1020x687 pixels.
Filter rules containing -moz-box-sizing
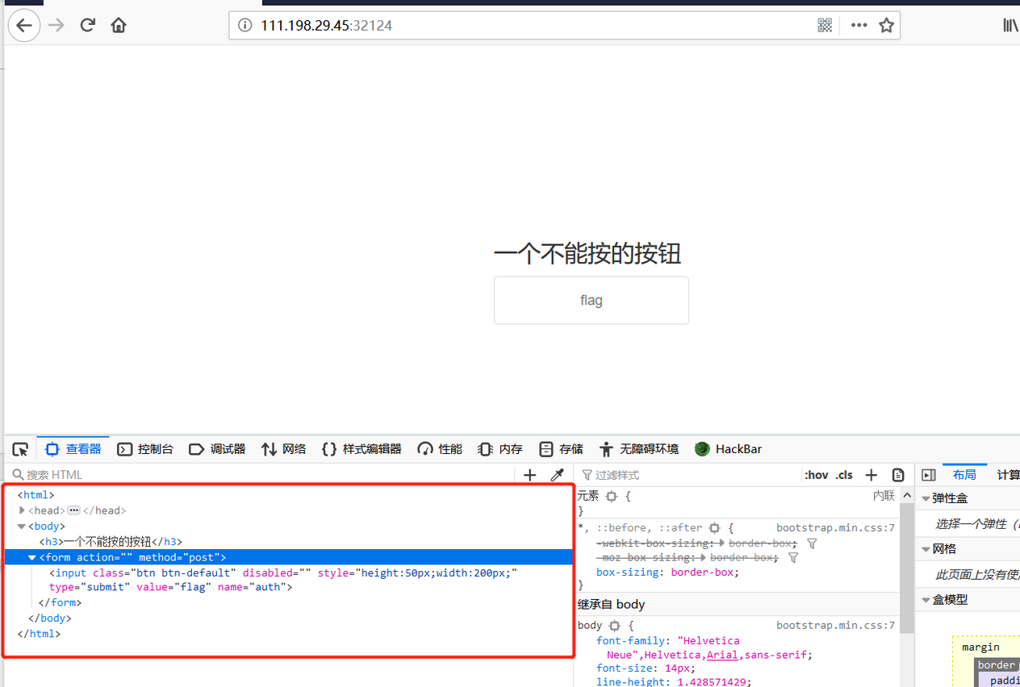[793, 558]
